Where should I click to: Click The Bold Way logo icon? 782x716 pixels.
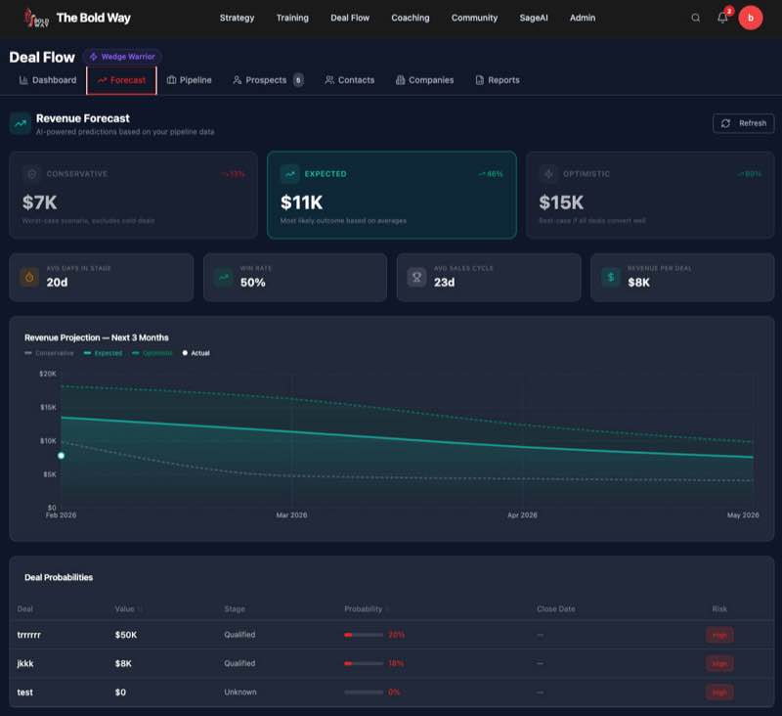click(36, 18)
